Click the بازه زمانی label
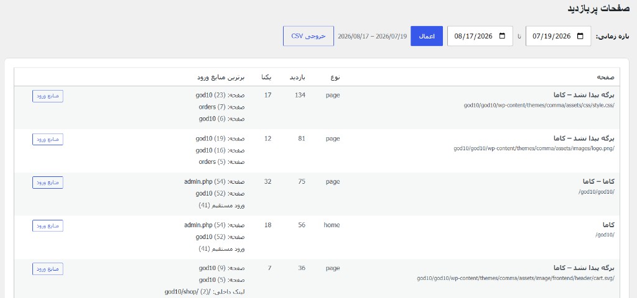 coord(612,36)
